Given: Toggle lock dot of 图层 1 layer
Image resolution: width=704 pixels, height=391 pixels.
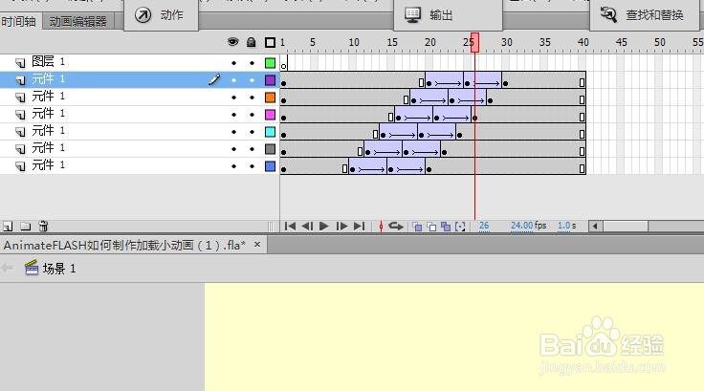Looking at the screenshot, I should click(x=252, y=63).
